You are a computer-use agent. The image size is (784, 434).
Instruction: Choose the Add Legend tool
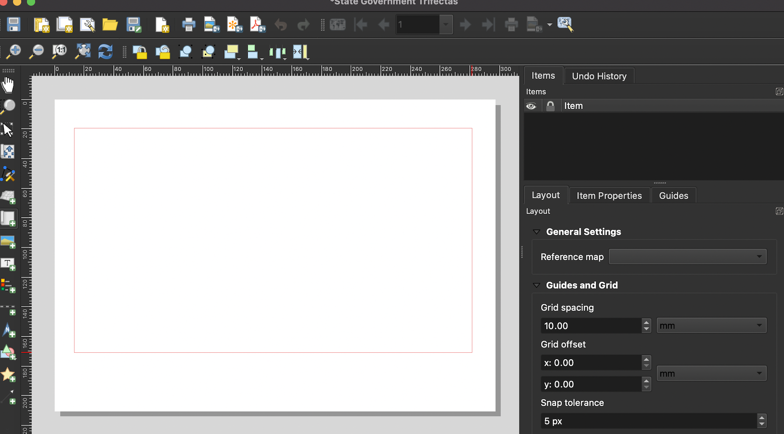click(x=9, y=286)
